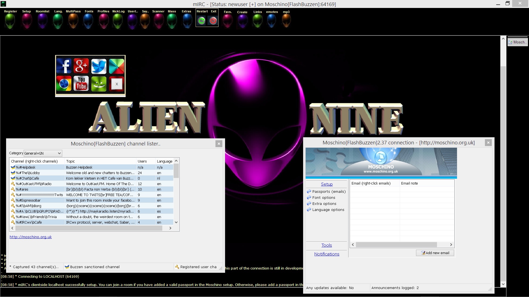Open the Create alien icon
This screenshot has width=529, height=297.
tap(242, 21)
